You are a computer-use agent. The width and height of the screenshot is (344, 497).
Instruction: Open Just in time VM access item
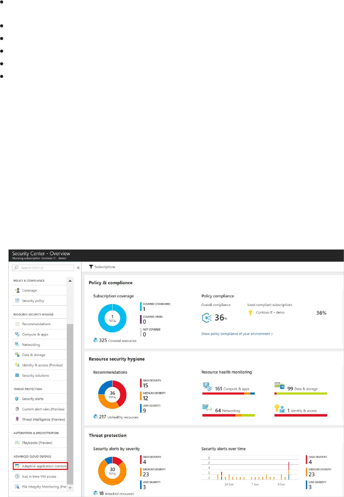click(x=39, y=476)
